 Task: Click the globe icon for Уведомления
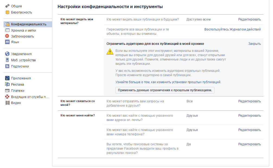(x=7, y=54)
